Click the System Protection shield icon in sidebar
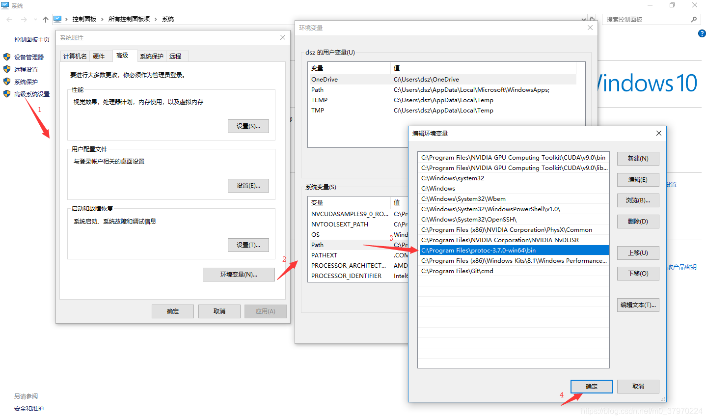The width and height of the screenshot is (707, 420). [7, 82]
